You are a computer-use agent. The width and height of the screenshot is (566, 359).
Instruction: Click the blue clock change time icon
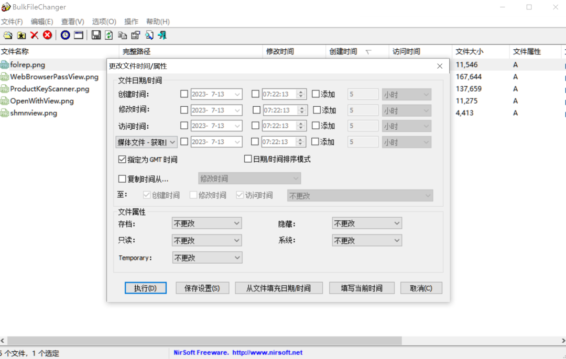point(65,35)
